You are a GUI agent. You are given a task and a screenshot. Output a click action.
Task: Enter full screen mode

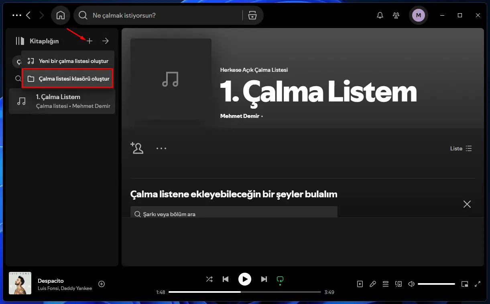(x=478, y=284)
